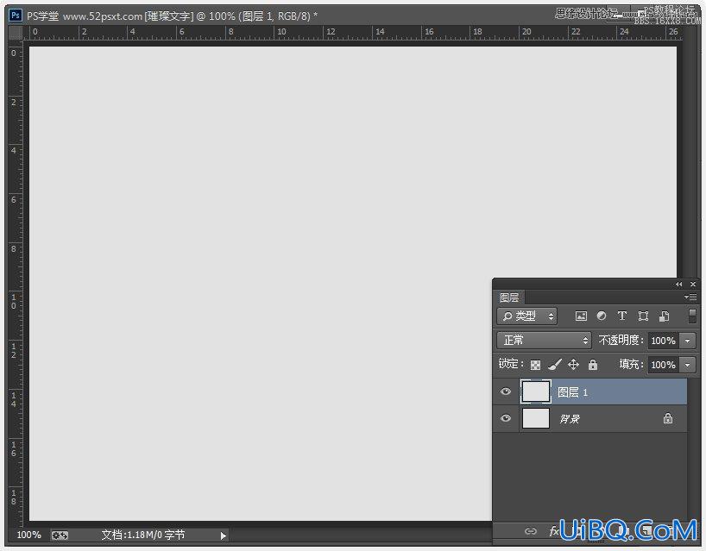The height and width of the screenshot is (551, 706).
Task: Click zoom 100% field in status bar
Action: coord(28,535)
